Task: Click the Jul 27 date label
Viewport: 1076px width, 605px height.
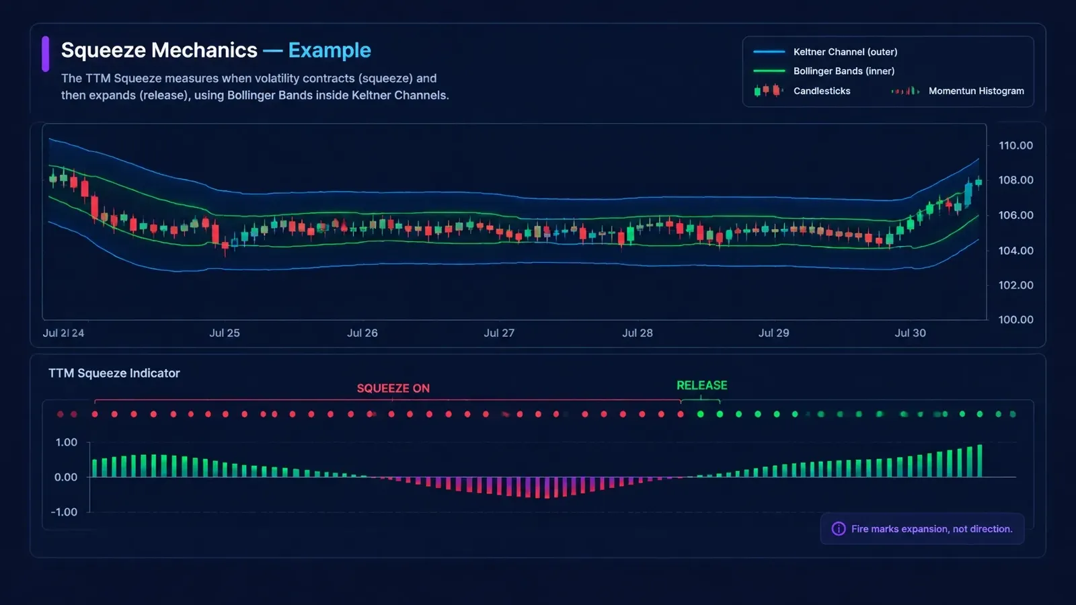Action: (x=499, y=333)
